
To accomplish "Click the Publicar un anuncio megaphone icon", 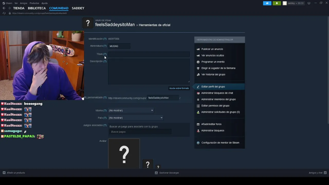I will [x=198, y=49].
